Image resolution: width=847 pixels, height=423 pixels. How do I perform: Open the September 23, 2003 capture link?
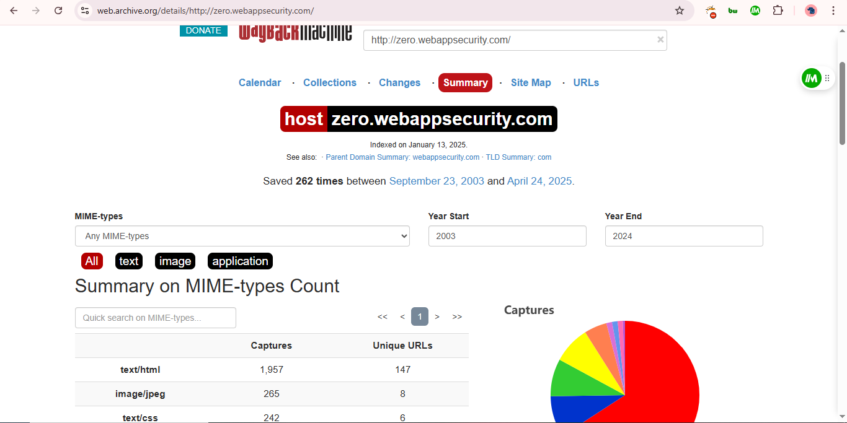point(437,181)
